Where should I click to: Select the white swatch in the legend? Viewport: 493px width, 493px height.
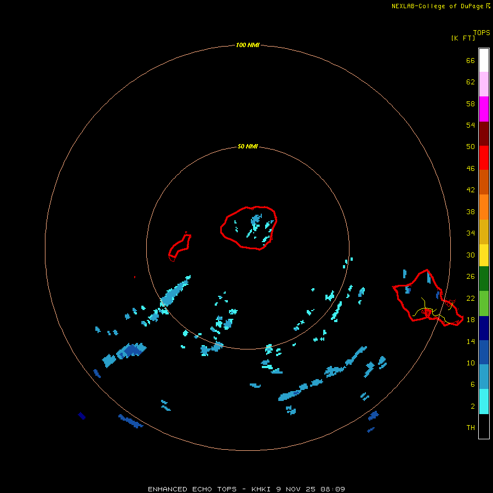484,60
